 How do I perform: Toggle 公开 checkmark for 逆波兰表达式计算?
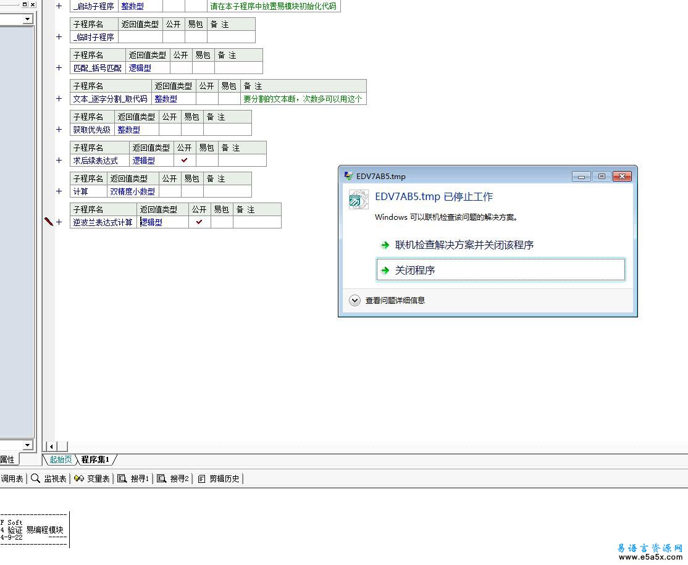click(199, 222)
